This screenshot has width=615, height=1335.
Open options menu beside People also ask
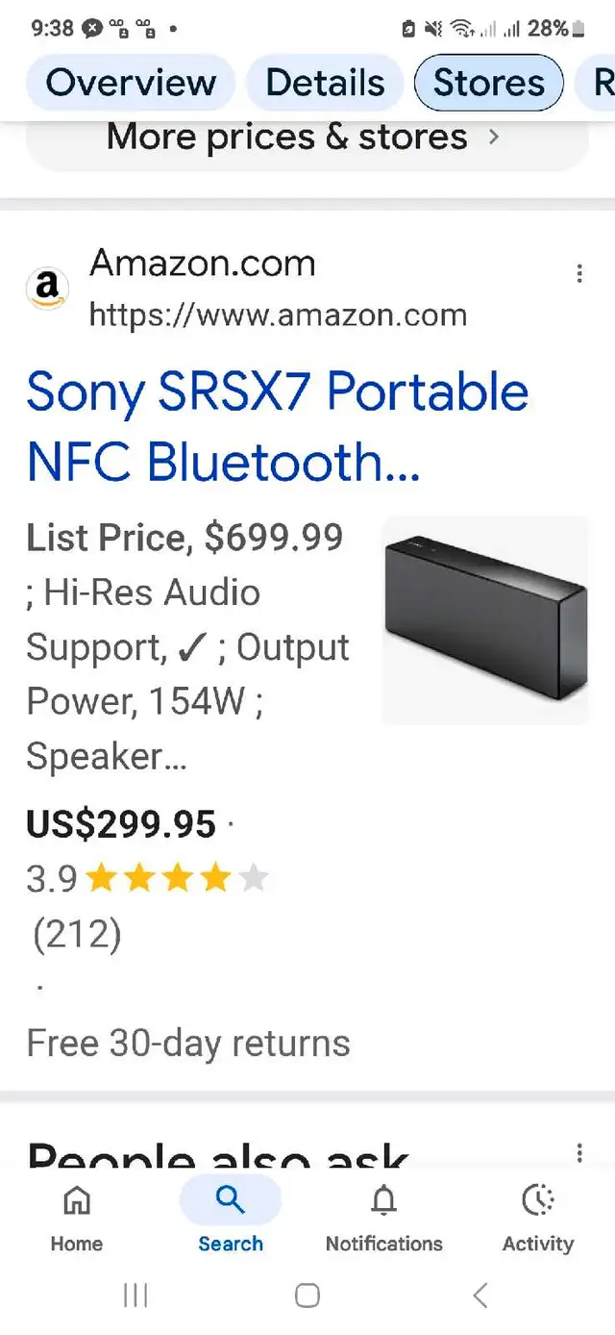579,1152
